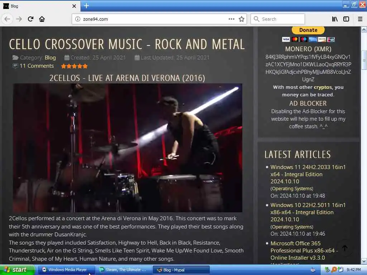The width and height of the screenshot is (367, 275).
Task: Open a new tab with plus button
Action: coord(86,6)
